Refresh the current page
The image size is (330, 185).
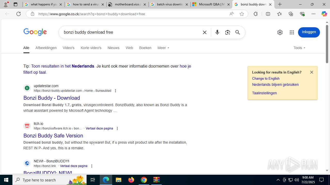[19, 14]
